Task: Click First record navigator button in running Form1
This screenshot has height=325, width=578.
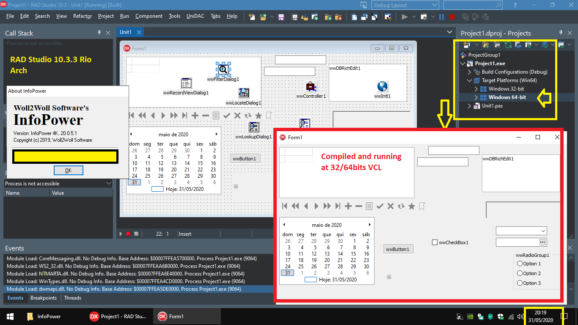Action: tap(285, 206)
